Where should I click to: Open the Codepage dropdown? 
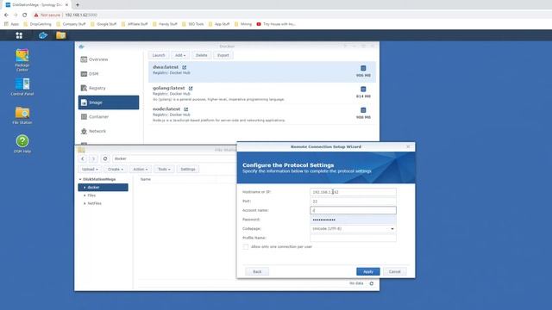point(353,229)
